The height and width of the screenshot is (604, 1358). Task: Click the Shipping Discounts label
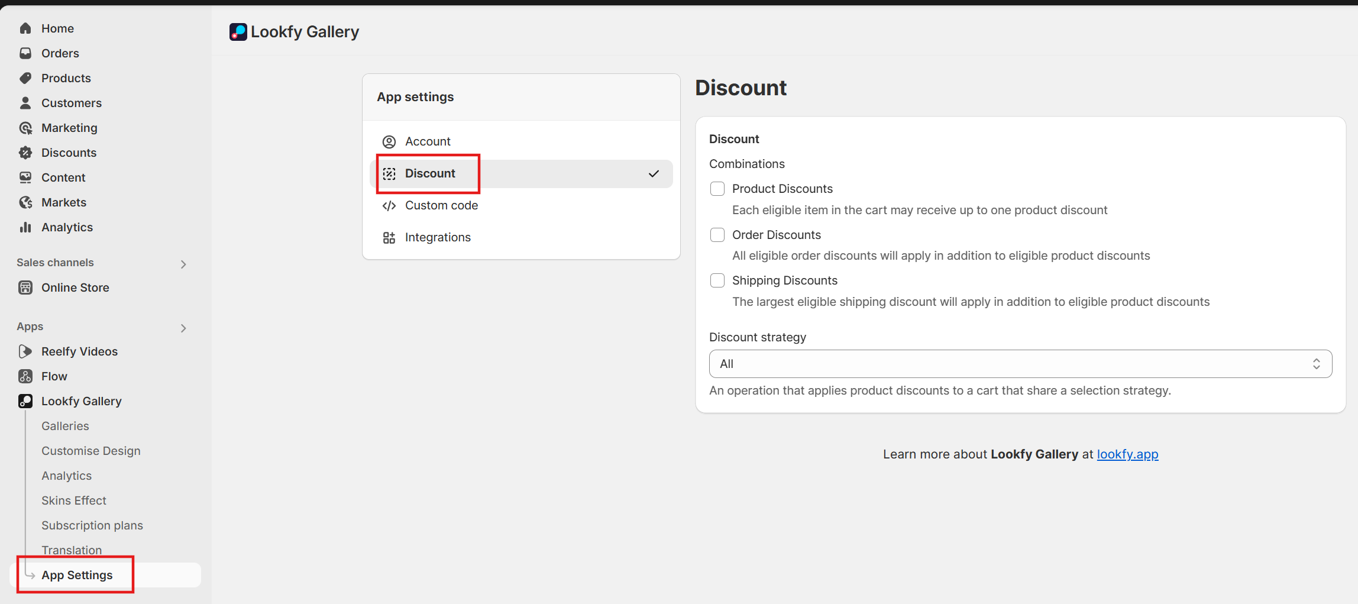(785, 280)
